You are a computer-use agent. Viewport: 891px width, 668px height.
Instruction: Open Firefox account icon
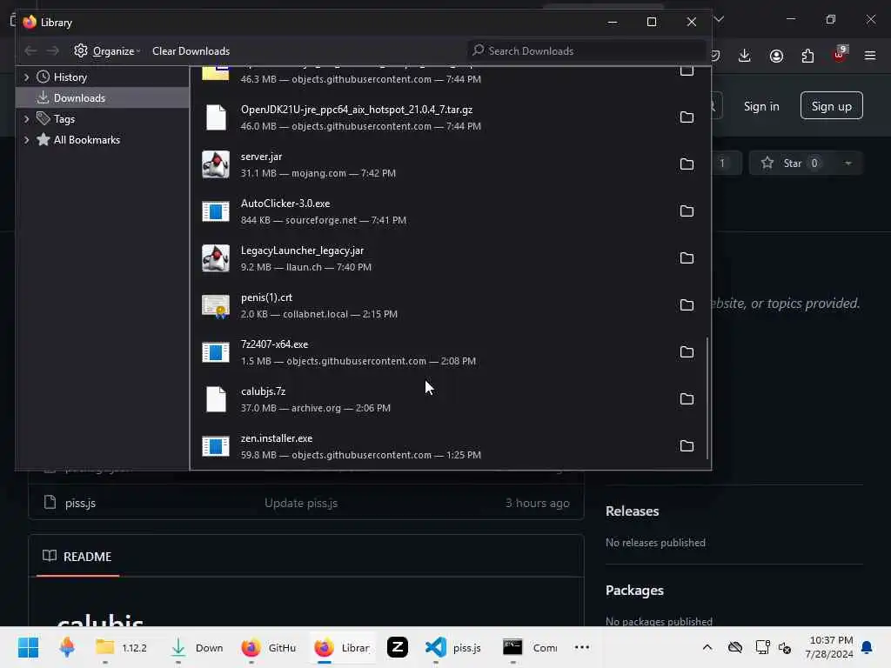(x=776, y=56)
